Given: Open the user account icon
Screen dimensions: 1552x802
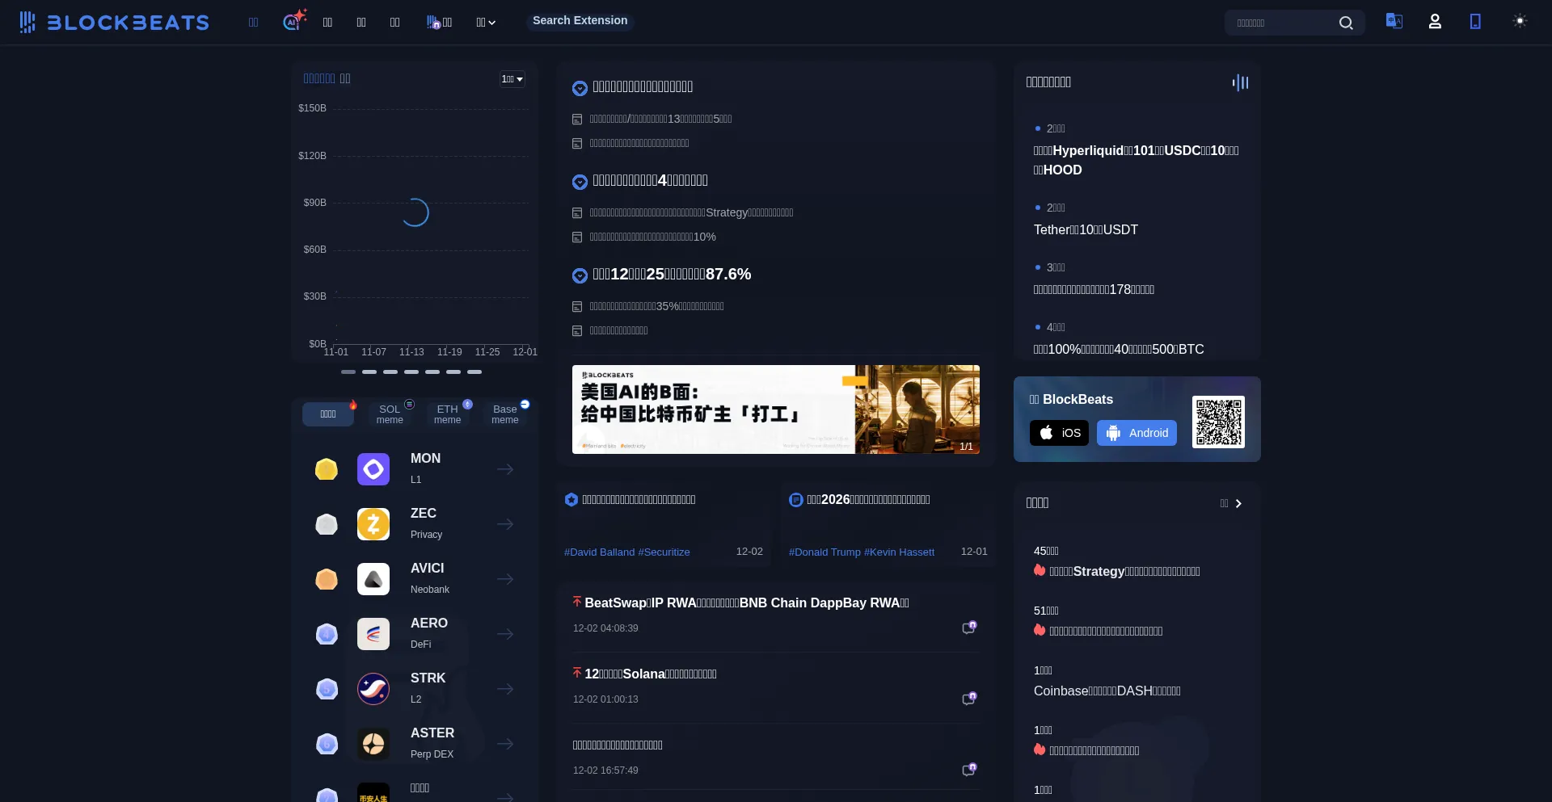Looking at the screenshot, I should coord(1435,22).
